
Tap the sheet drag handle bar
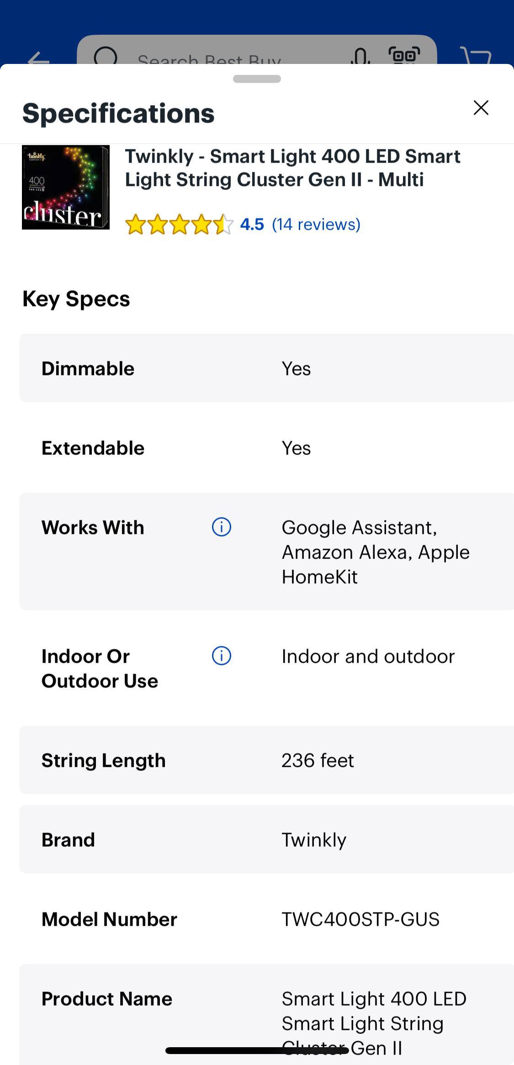tap(257, 79)
